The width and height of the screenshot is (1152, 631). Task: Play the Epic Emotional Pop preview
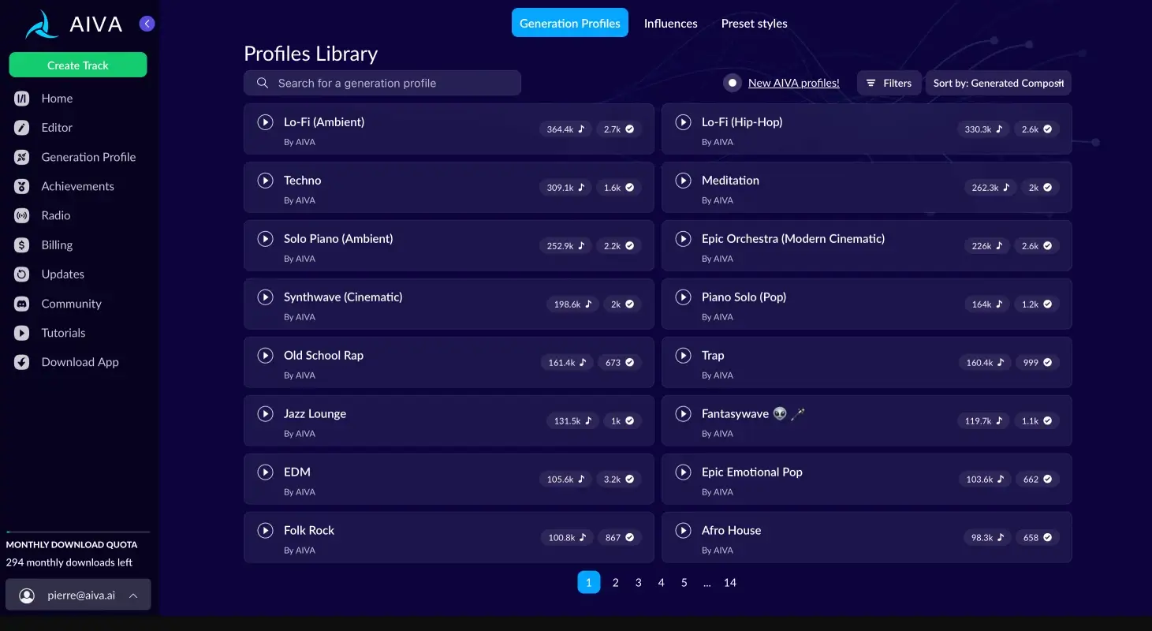(684, 472)
